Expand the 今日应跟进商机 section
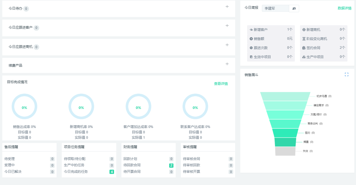This screenshot has width=356, height=185. [227, 45]
